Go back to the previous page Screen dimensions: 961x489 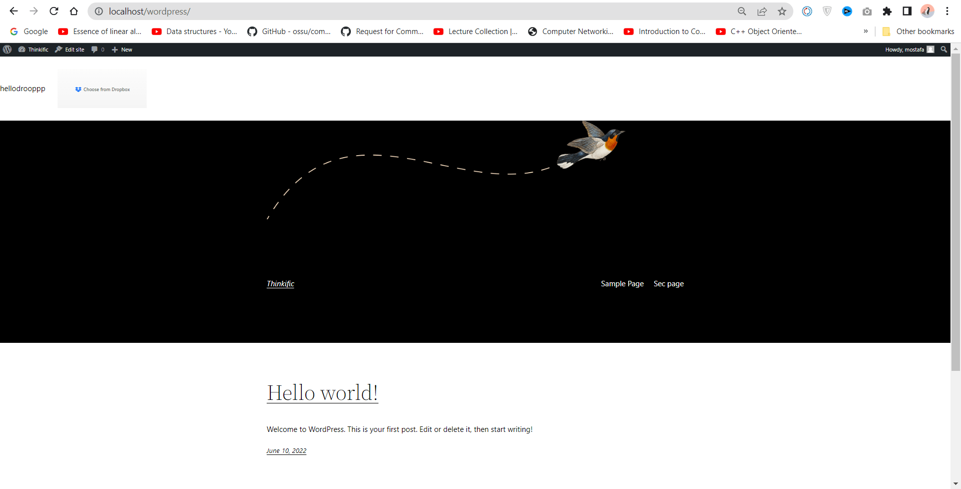pyautogui.click(x=14, y=11)
